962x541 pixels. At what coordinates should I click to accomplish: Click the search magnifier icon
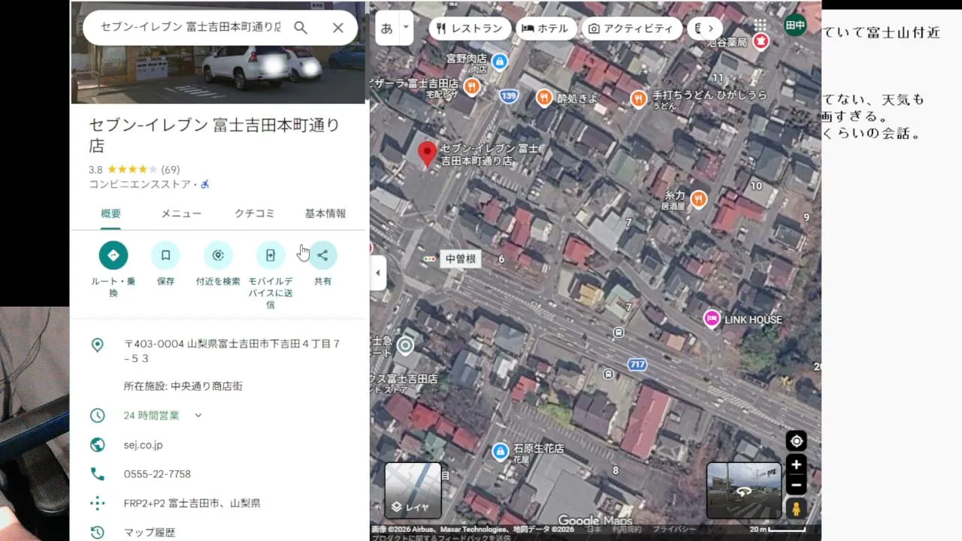coord(301,28)
